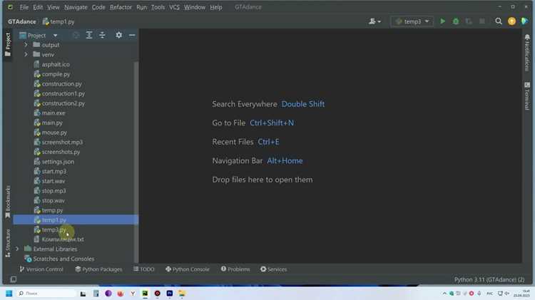Toggle tool window bars icon in status bar

tap(14, 279)
